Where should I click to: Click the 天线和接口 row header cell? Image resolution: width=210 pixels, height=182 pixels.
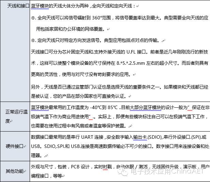[x=15, y=51]
